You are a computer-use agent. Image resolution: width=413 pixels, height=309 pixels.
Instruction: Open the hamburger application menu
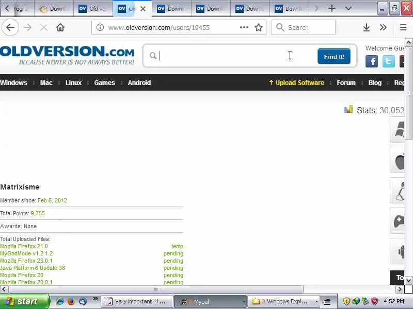[x=403, y=27]
